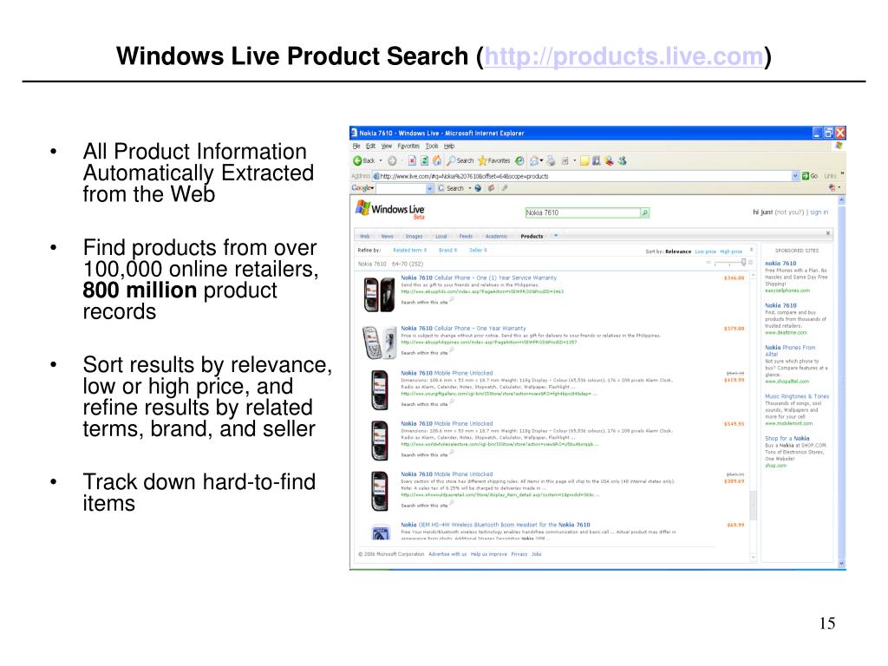Click the Edit page icon in IE toolbar

[x=565, y=160]
